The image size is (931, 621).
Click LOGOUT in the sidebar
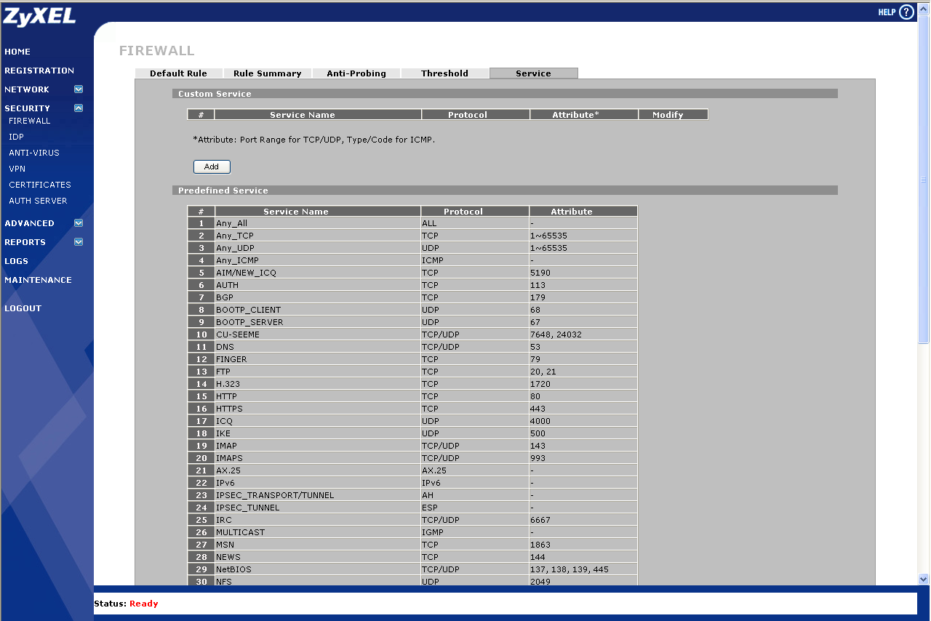[x=23, y=308]
